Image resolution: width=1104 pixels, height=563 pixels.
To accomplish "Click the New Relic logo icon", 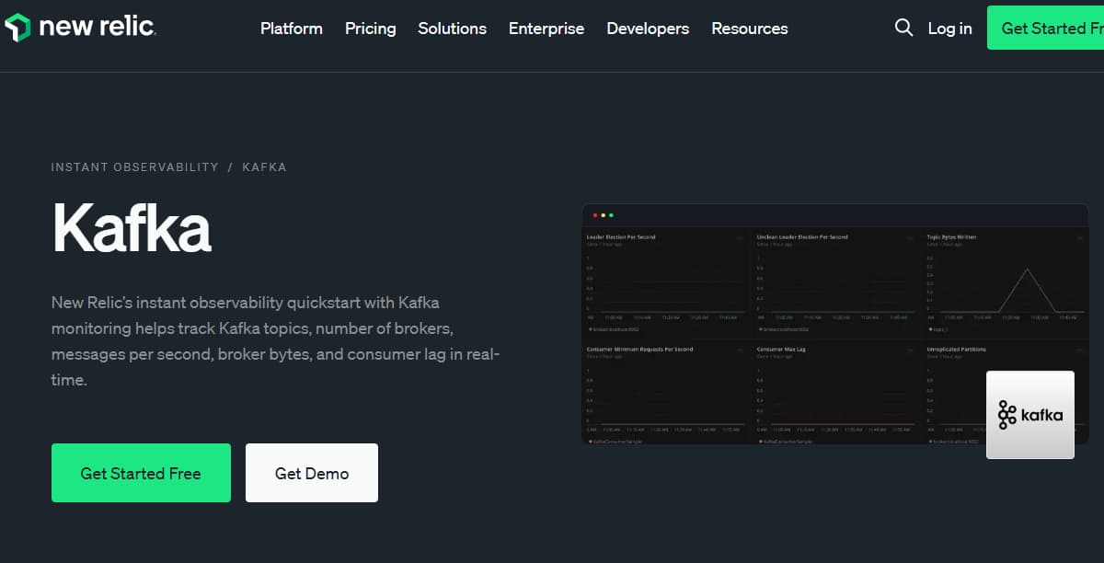I will pos(18,27).
